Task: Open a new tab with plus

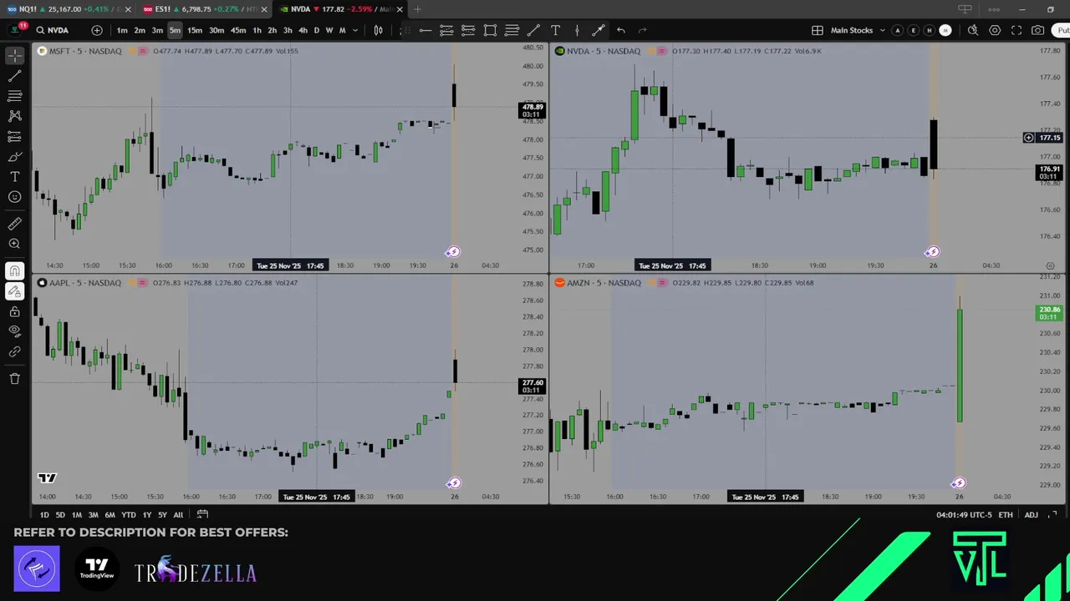Action: pos(418,9)
